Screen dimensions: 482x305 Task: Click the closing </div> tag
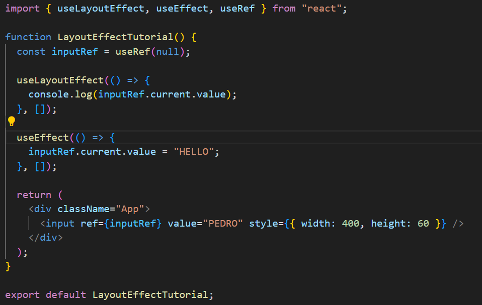pyautogui.click(x=46, y=238)
